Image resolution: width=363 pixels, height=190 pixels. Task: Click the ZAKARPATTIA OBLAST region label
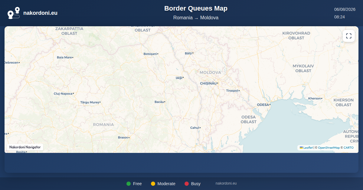click(x=69, y=31)
